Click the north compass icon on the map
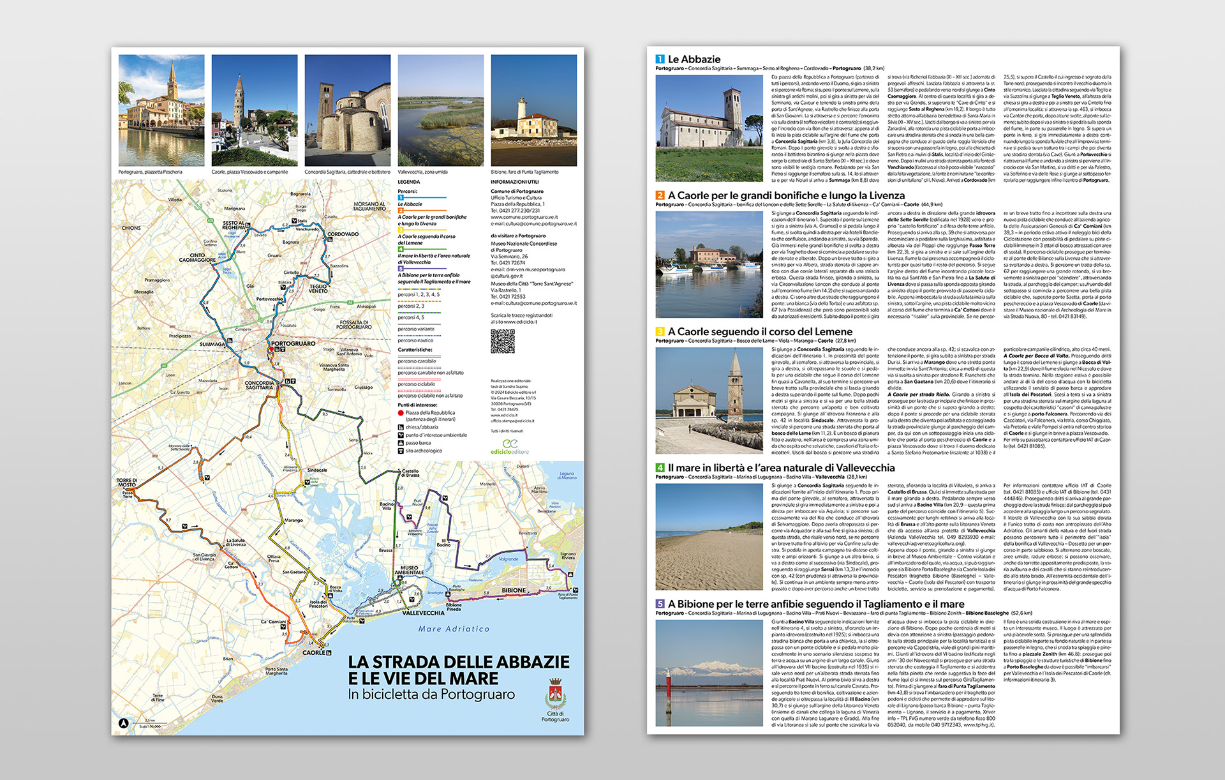This screenshot has height=780, width=1225. 124,723
